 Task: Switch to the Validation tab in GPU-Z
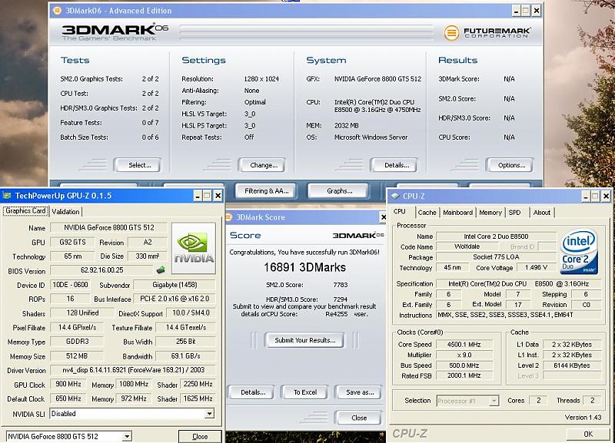(x=65, y=211)
